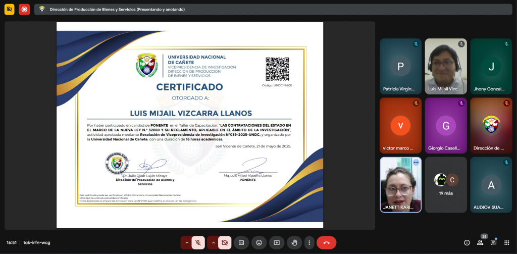The image size is (517, 254).
Task: Click the yellow camera-off indicator icon
Action: tap(9, 9)
